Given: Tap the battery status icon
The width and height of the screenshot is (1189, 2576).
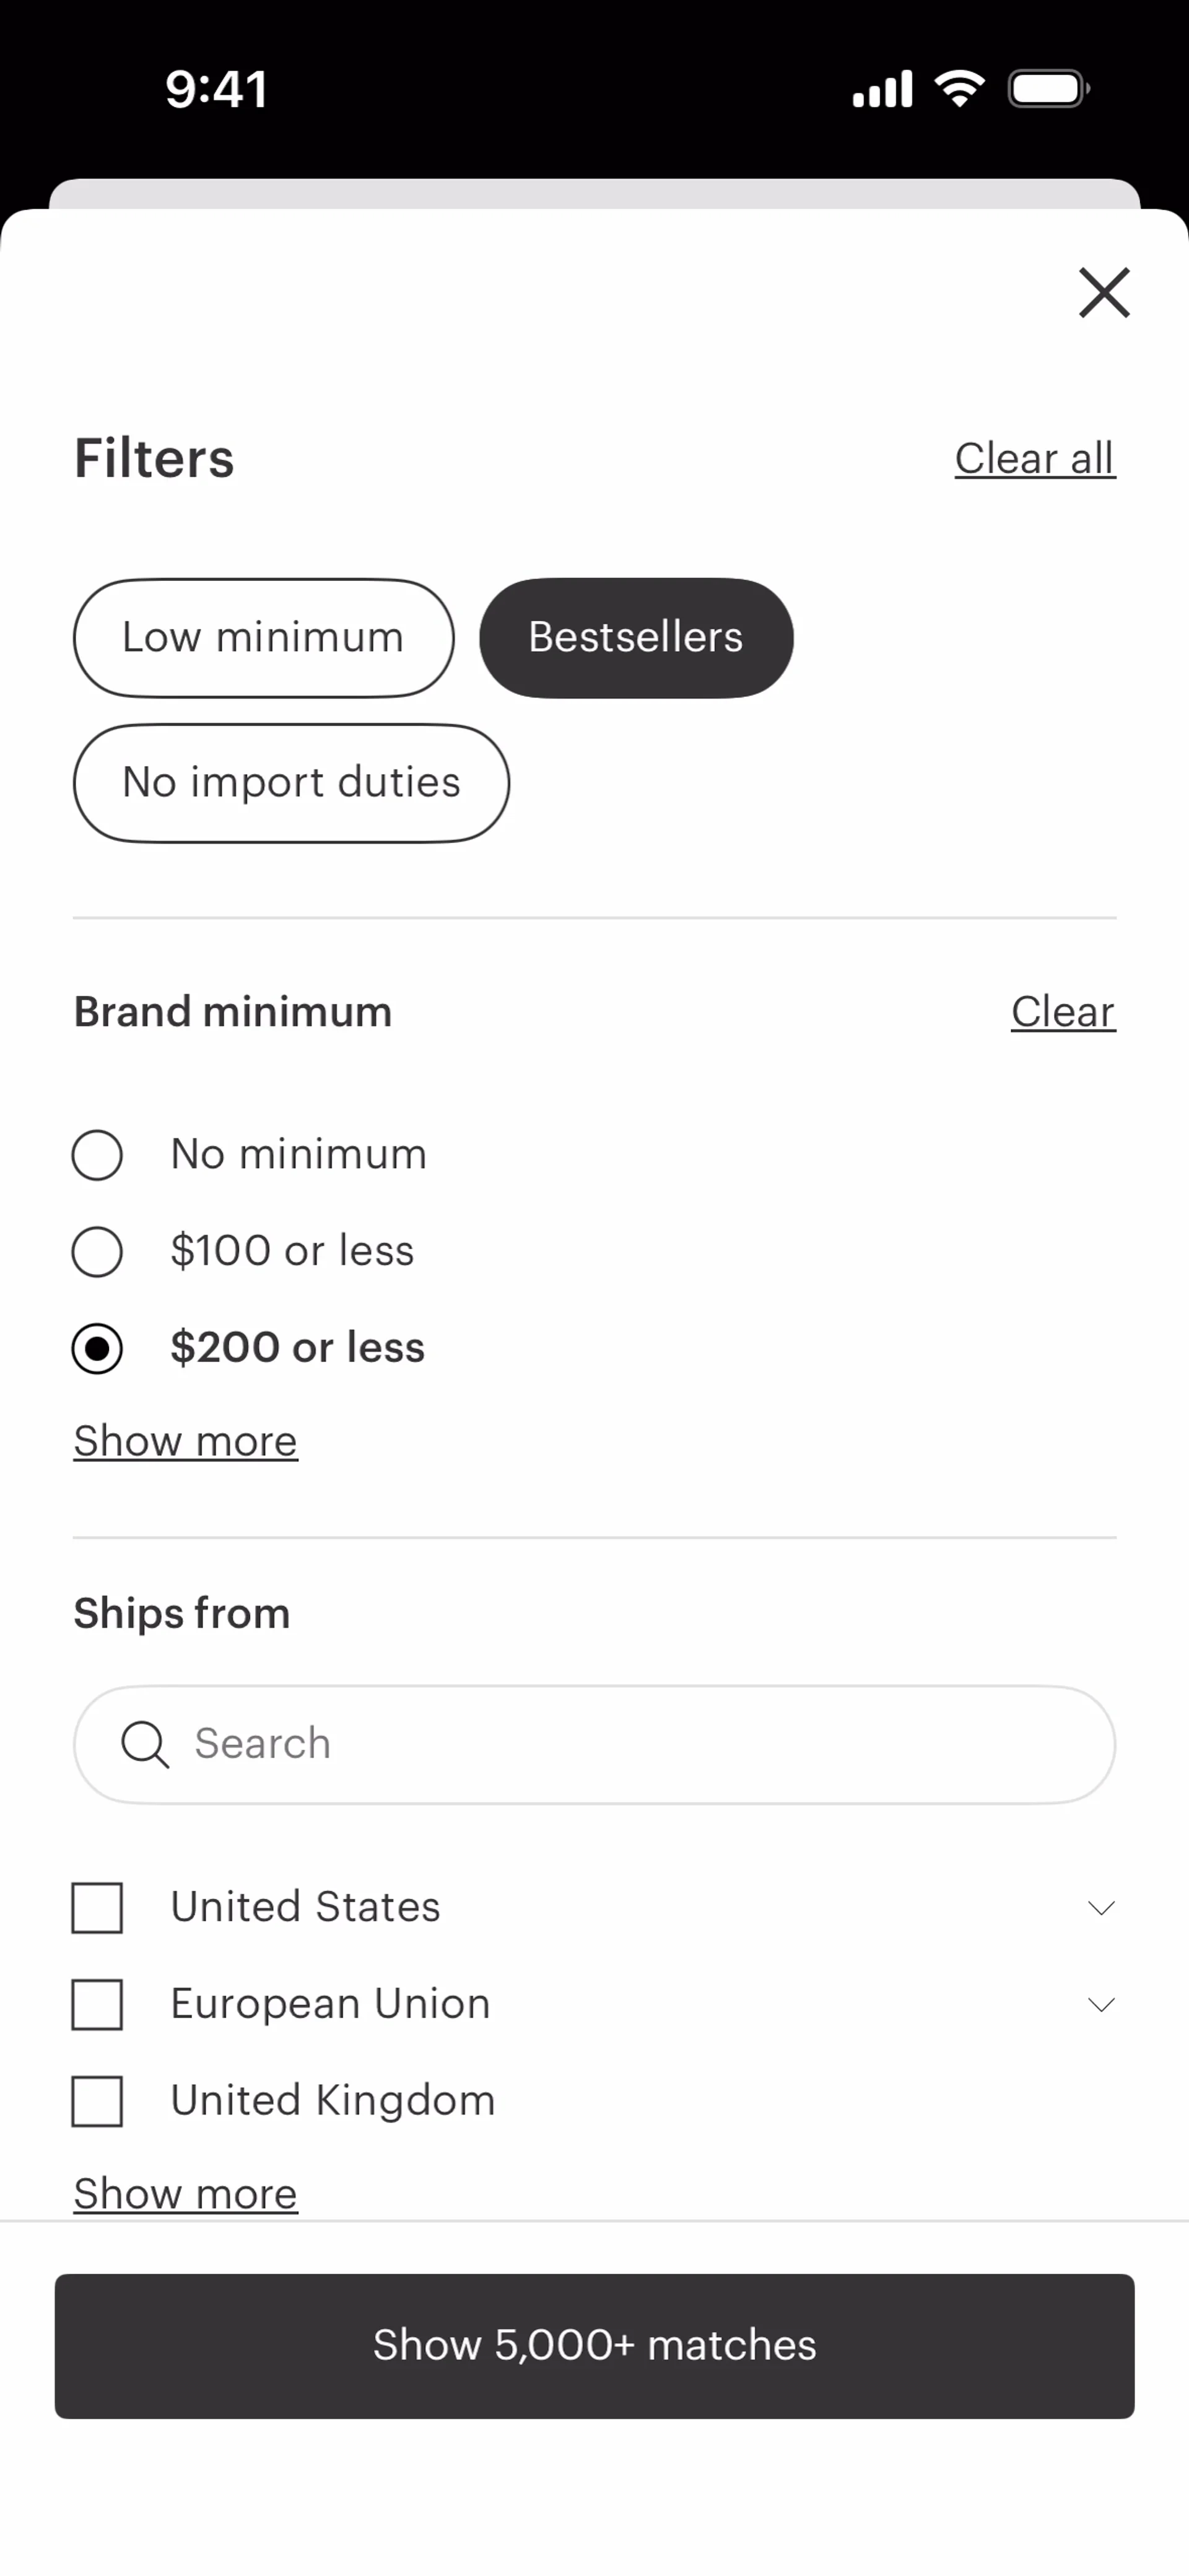Looking at the screenshot, I should coord(1048,89).
